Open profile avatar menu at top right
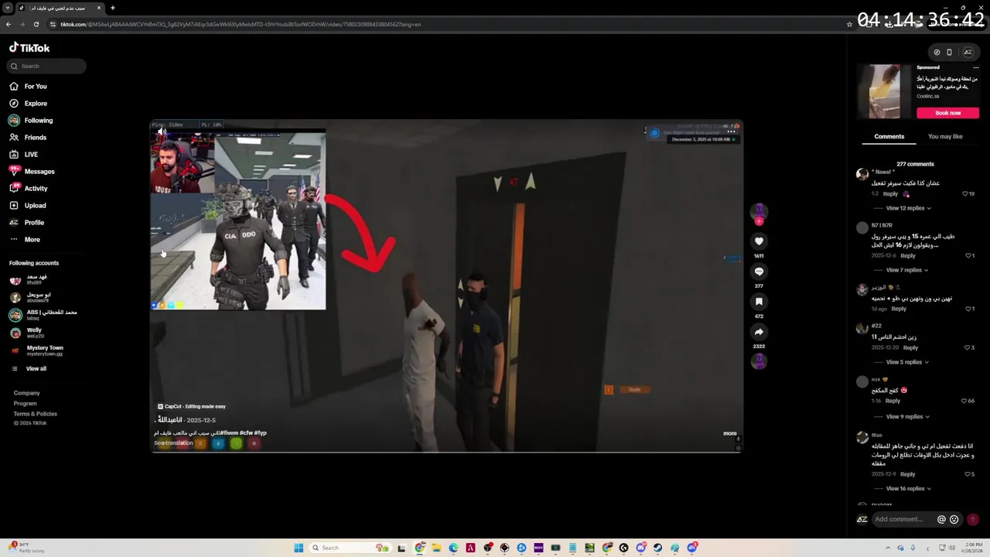Image resolution: width=990 pixels, height=557 pixels. tap(968, 53)
